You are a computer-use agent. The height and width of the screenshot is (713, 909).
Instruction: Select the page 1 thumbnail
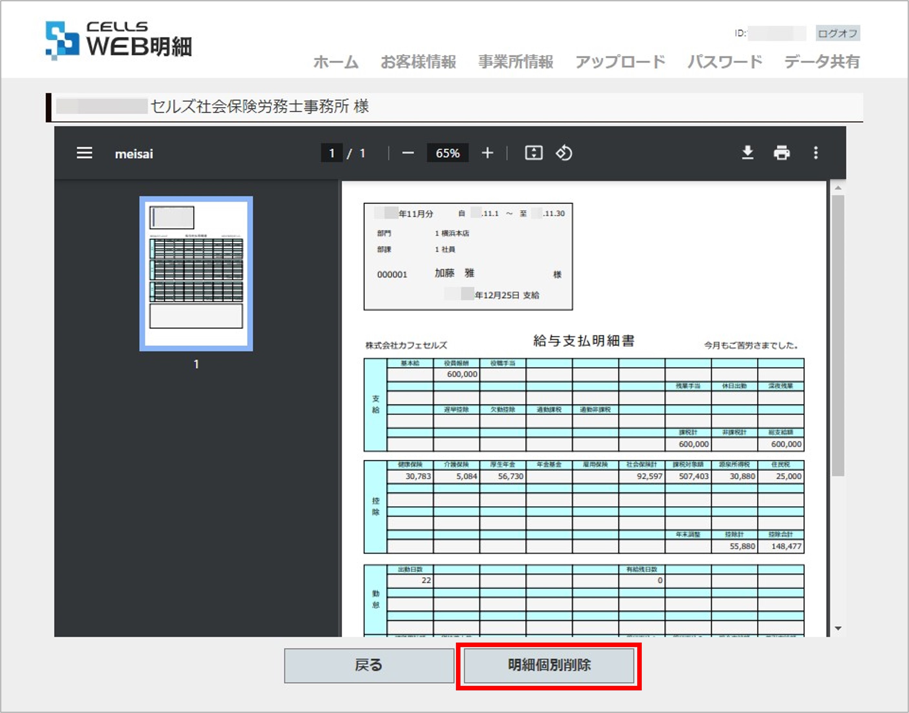196,273
